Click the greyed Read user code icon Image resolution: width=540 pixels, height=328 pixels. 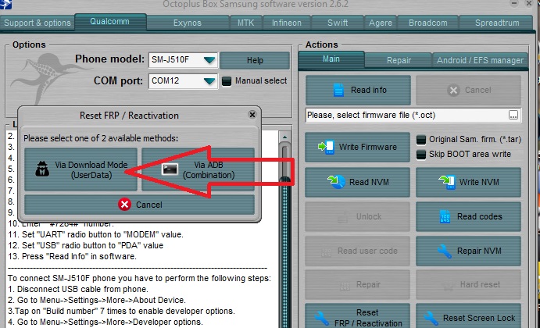[326, 251]
